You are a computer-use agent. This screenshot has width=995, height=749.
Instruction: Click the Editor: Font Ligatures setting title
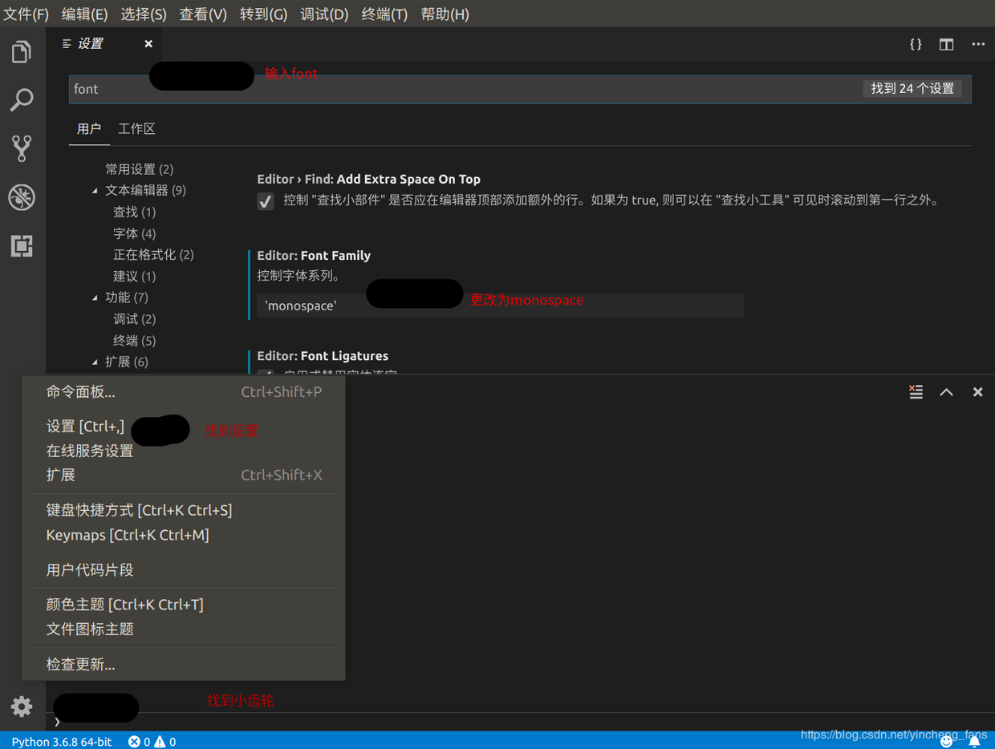click(323, 356)
